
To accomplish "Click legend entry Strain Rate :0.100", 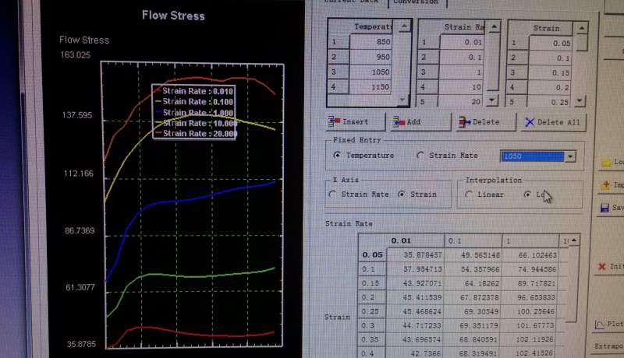I will [x=194, y=102].
